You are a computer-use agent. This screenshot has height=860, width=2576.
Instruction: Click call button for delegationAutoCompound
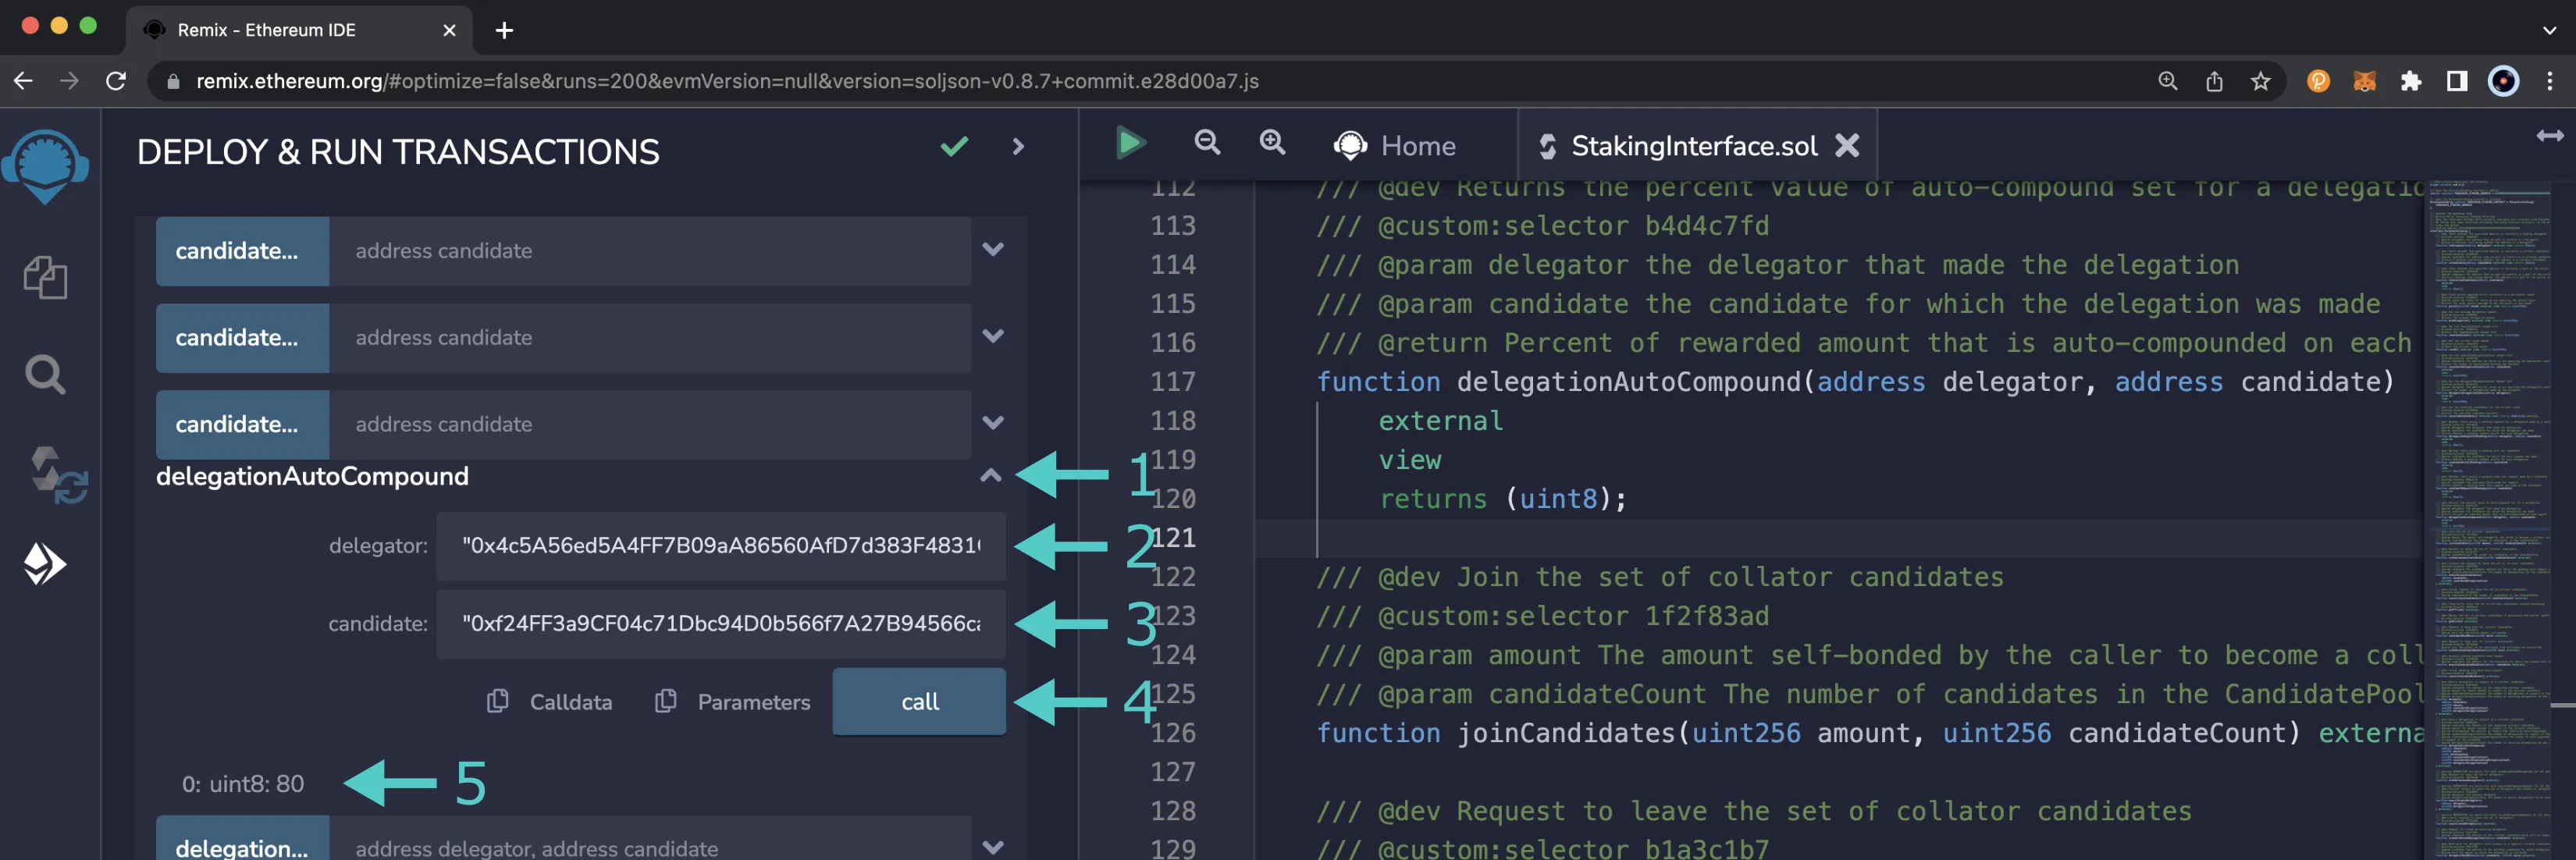pyautogui.click(x=919, y=701)
